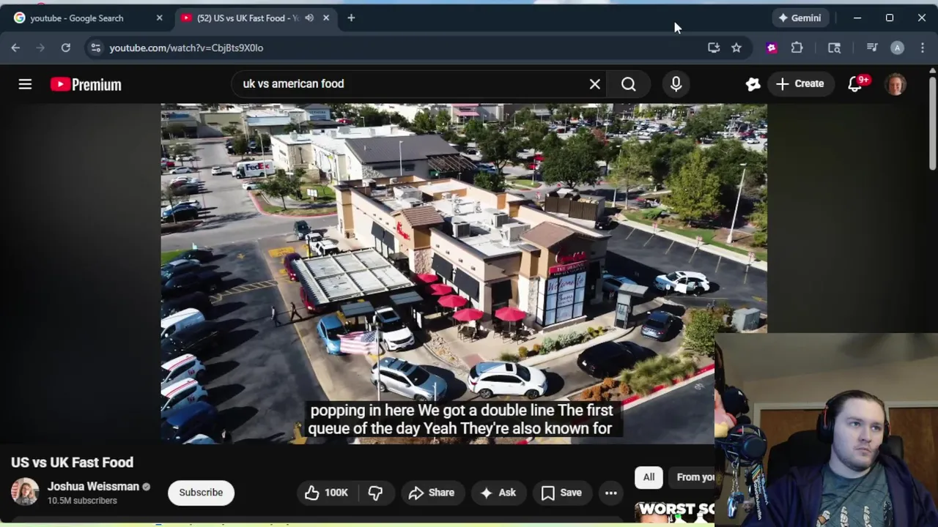Open the notifications bell
Viewport: 938px width, 527px height.
(855, 84)
